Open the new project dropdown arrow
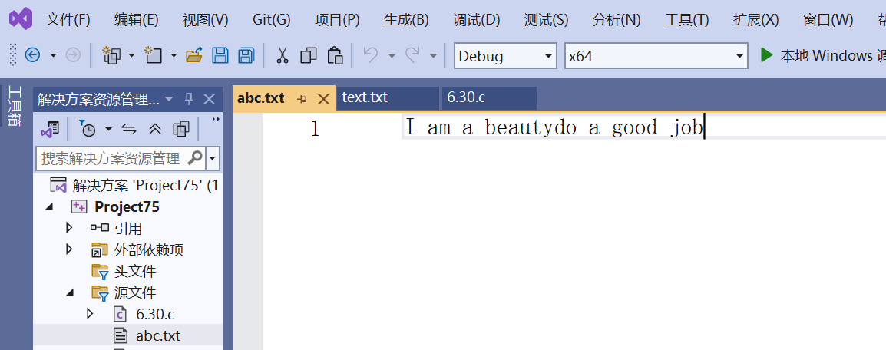This screenshot has width=886, height=350. click(x=131, y=55)
